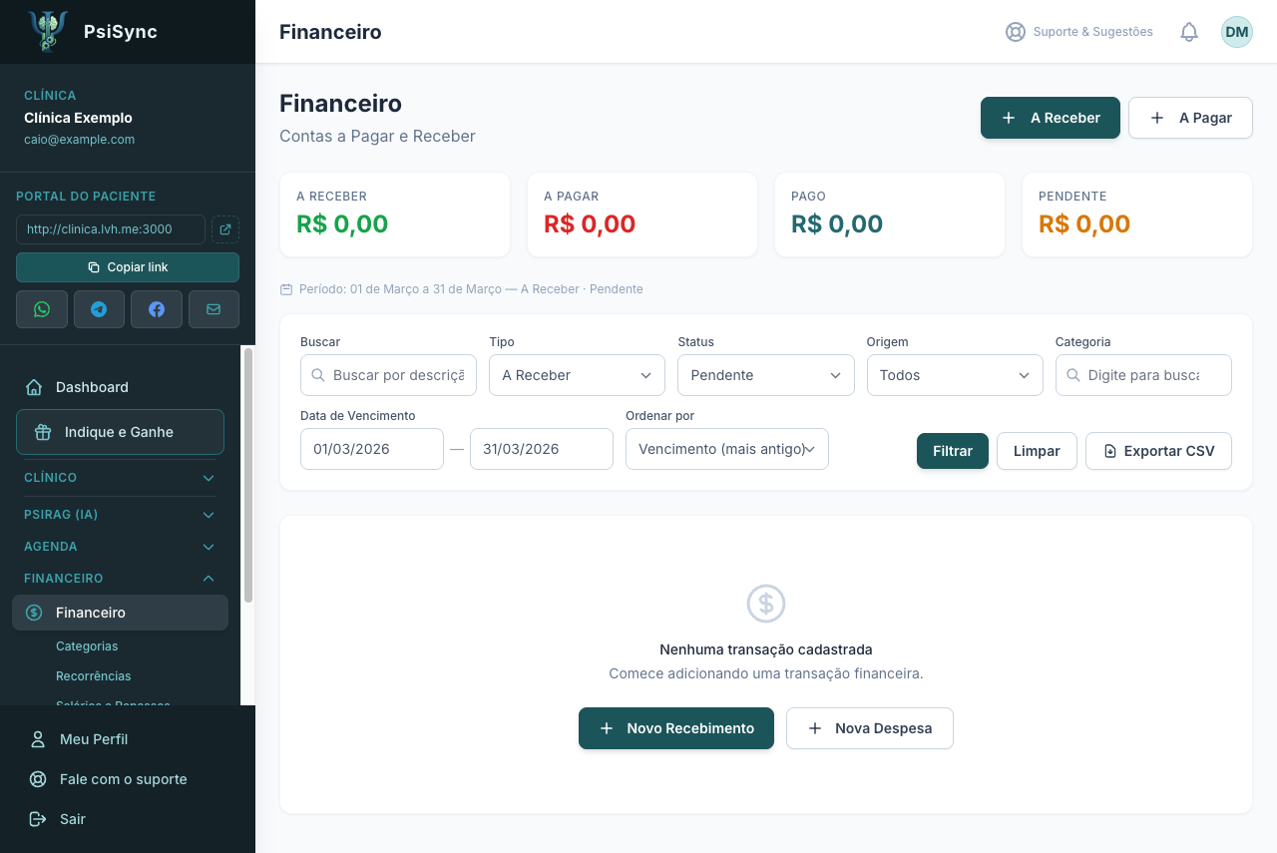Click the end date field 31/03/2026
Viewport: 1277px width, 853px height.
(x=542, y=449)
